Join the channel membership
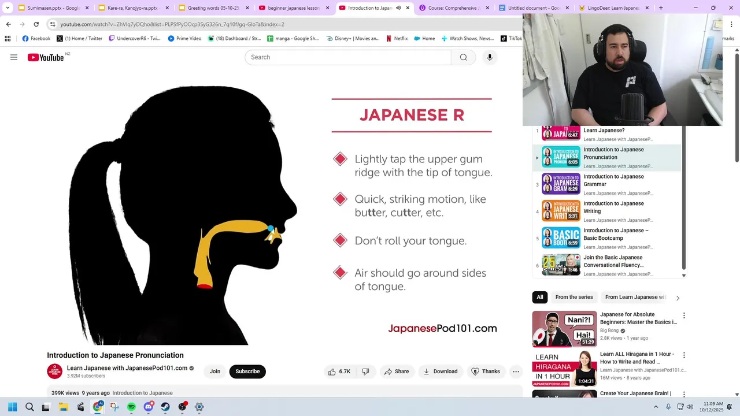Viewport: 740px width, 416px height. click(x=215, y=372)
